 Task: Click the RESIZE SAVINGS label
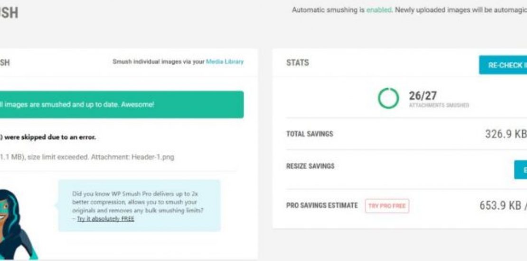[x=311, y=166]
